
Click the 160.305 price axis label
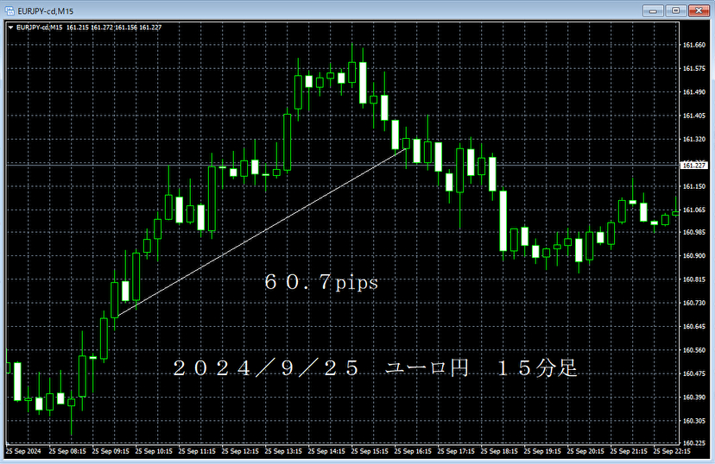coord(694,421)
